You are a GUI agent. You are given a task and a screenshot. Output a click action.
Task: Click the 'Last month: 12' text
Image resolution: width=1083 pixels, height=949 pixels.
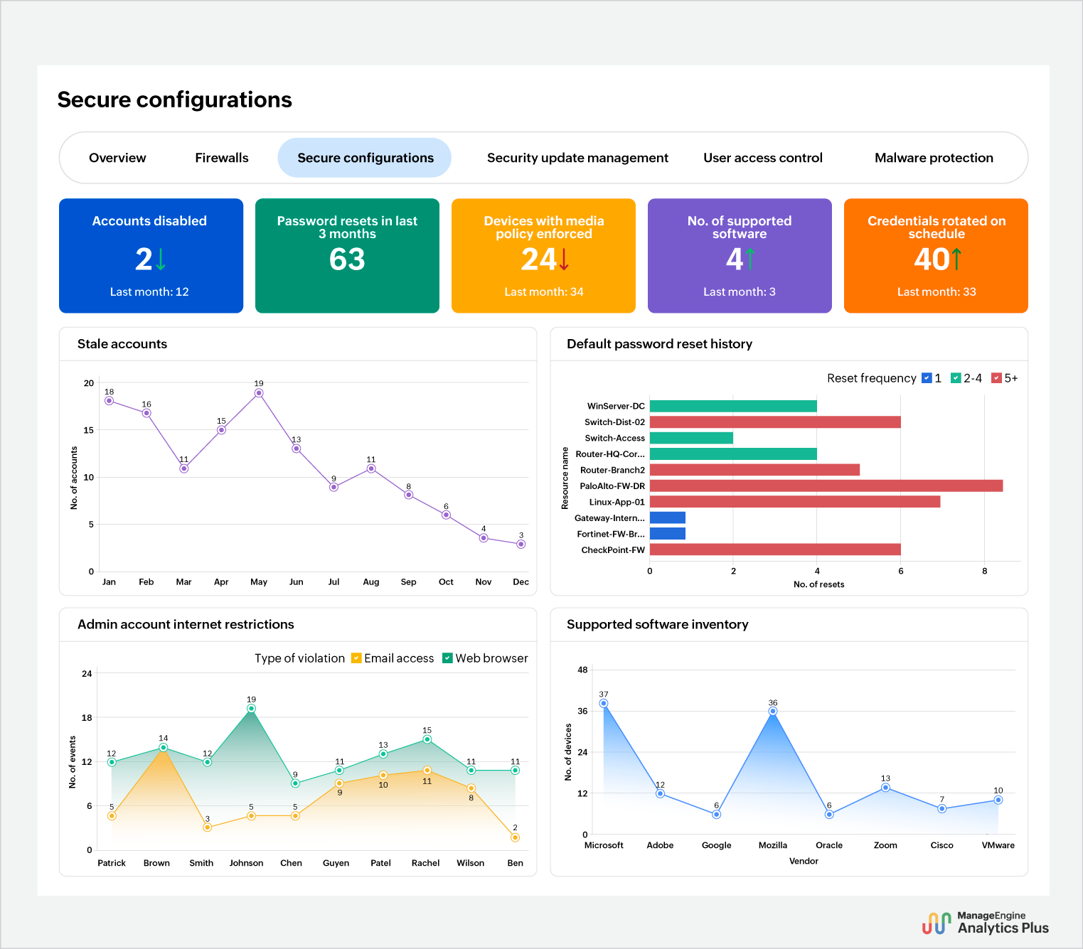click(x=149, y=291)
